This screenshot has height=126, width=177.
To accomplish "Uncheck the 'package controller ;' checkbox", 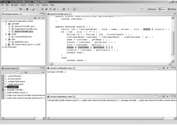I will 3,90.
